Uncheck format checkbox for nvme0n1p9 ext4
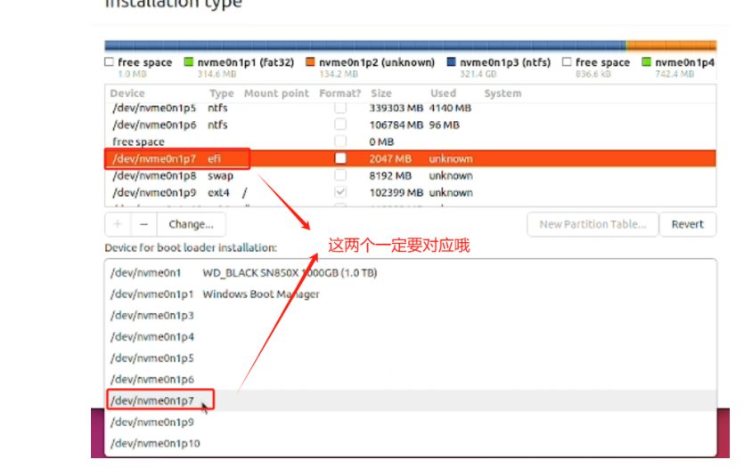The height and width of the screenshot is (468, 752). 340,192
